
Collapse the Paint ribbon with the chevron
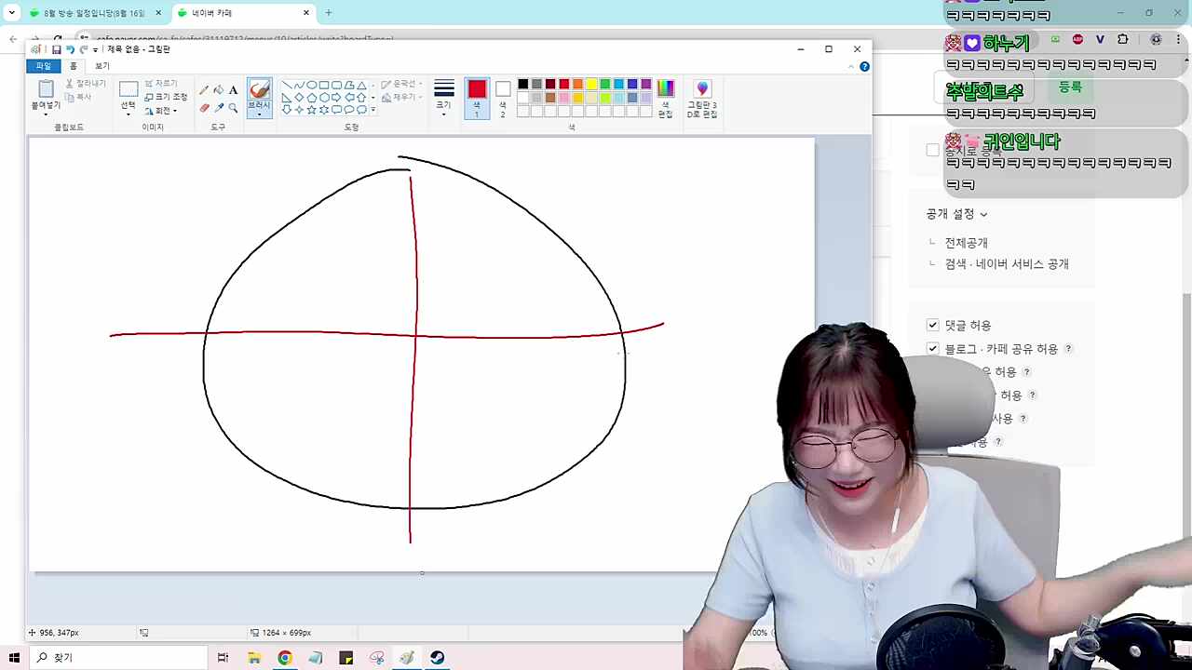point(850,67)
